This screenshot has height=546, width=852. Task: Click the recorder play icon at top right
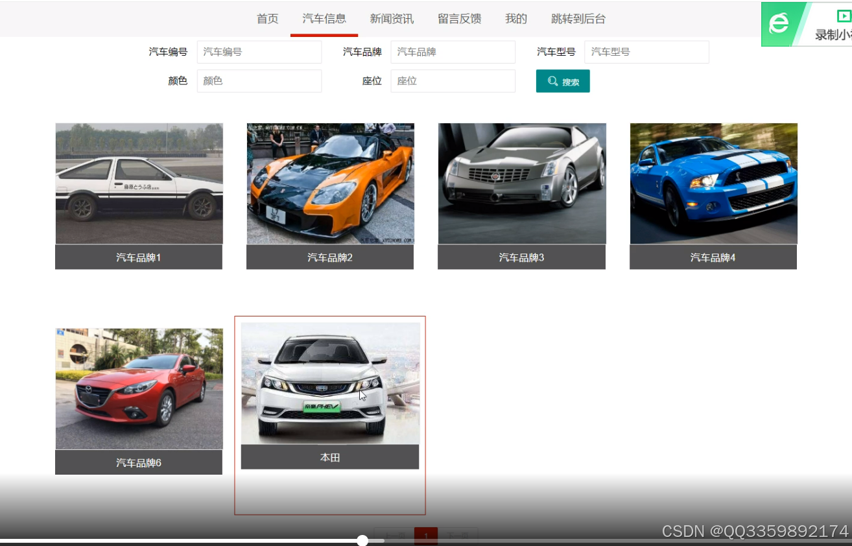(x=844, y=16)
